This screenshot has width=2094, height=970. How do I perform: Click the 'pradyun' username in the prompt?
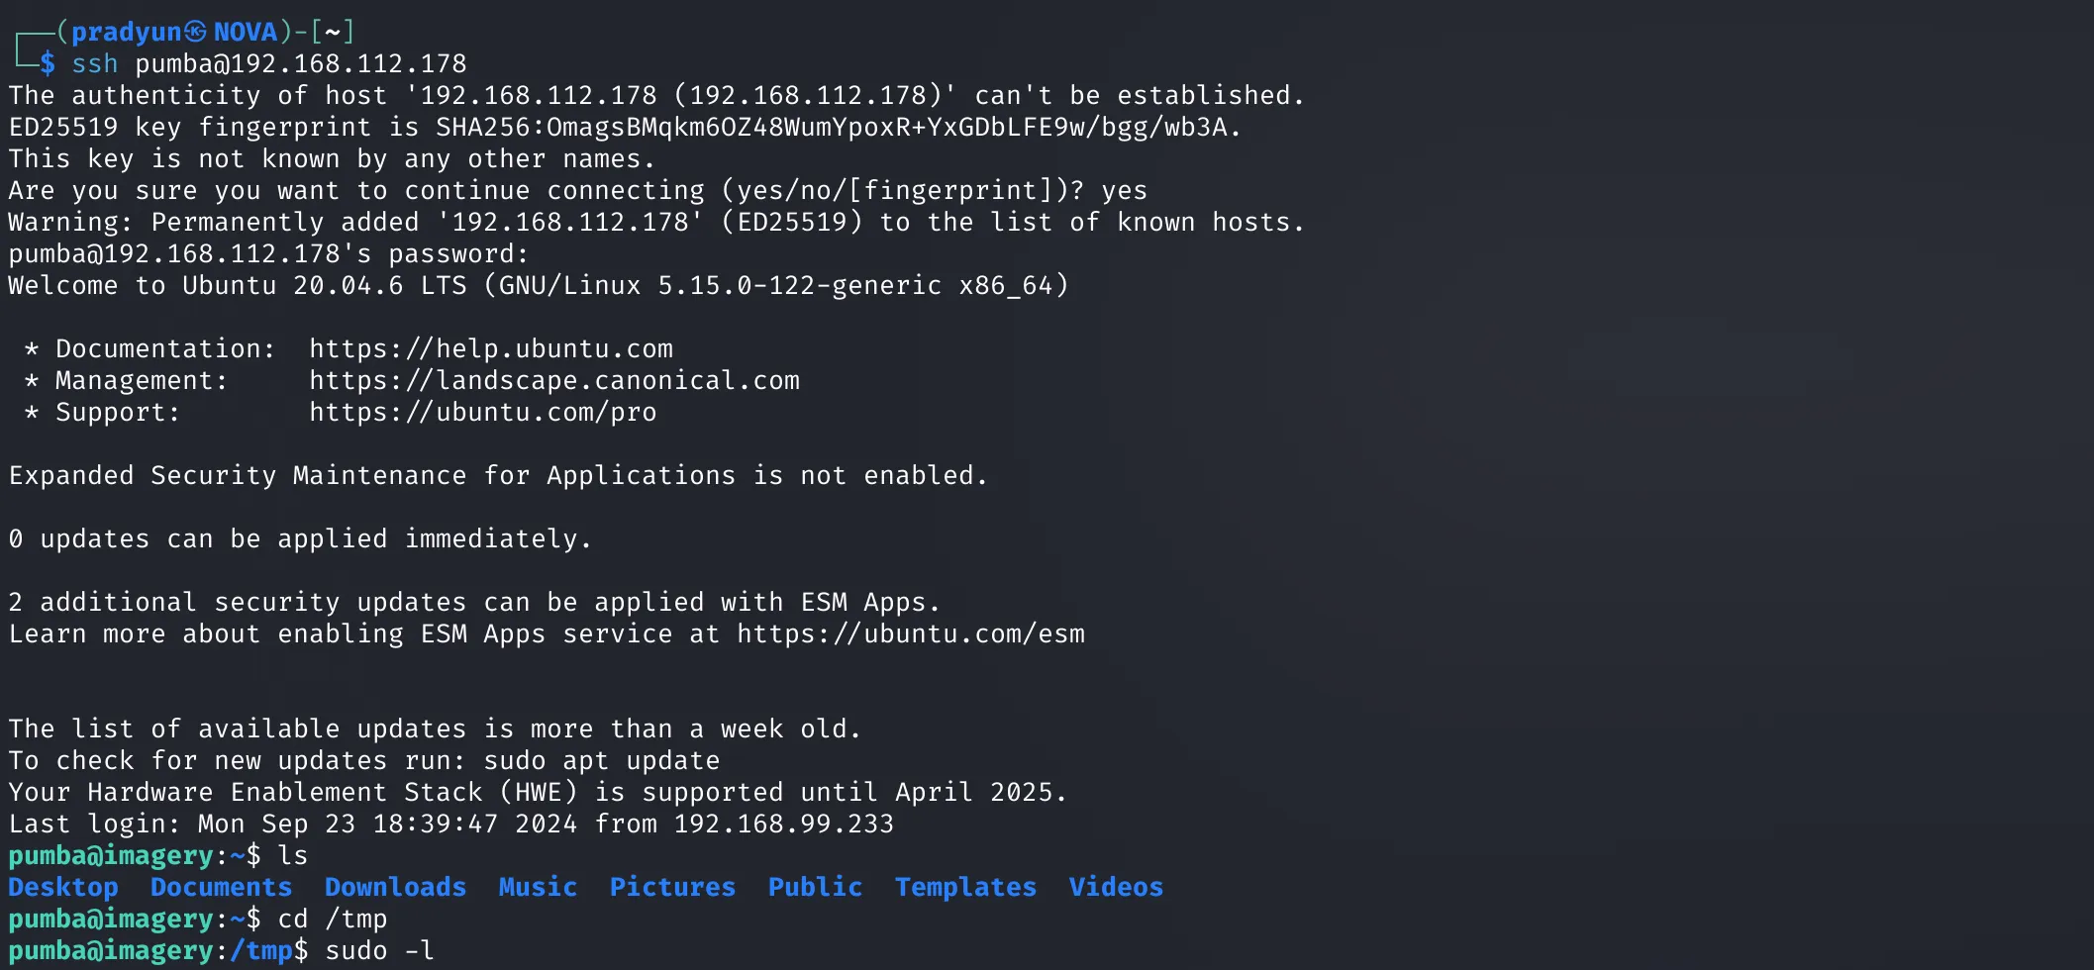tap(126, 32)
